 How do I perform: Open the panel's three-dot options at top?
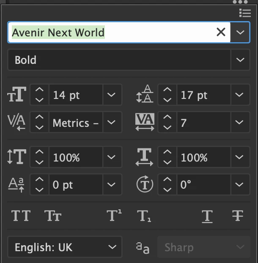(240, 2)
